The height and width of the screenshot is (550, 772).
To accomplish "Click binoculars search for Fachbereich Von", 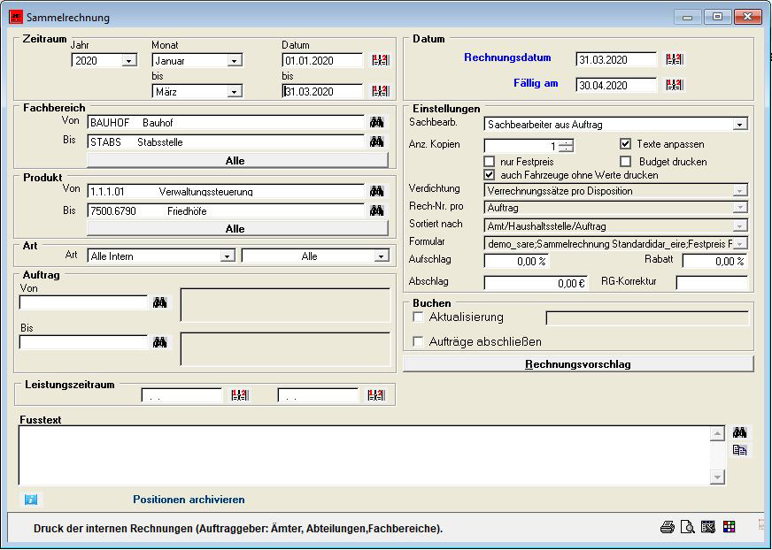I will pos(377,122).
